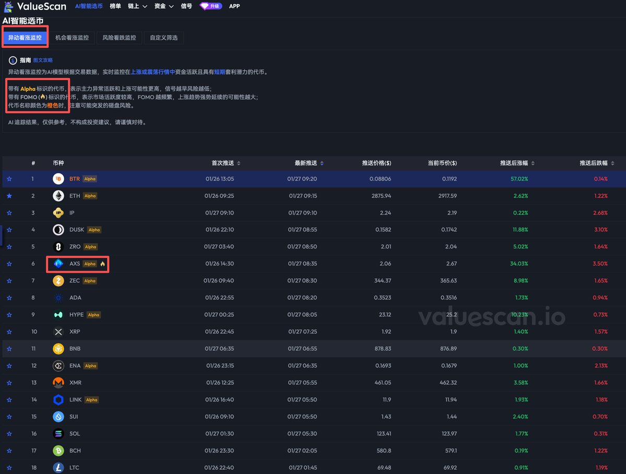The height and width of the screenshot is (474, 626).
Task: Click the BCH coin icon
Action: tap(58, 451)
